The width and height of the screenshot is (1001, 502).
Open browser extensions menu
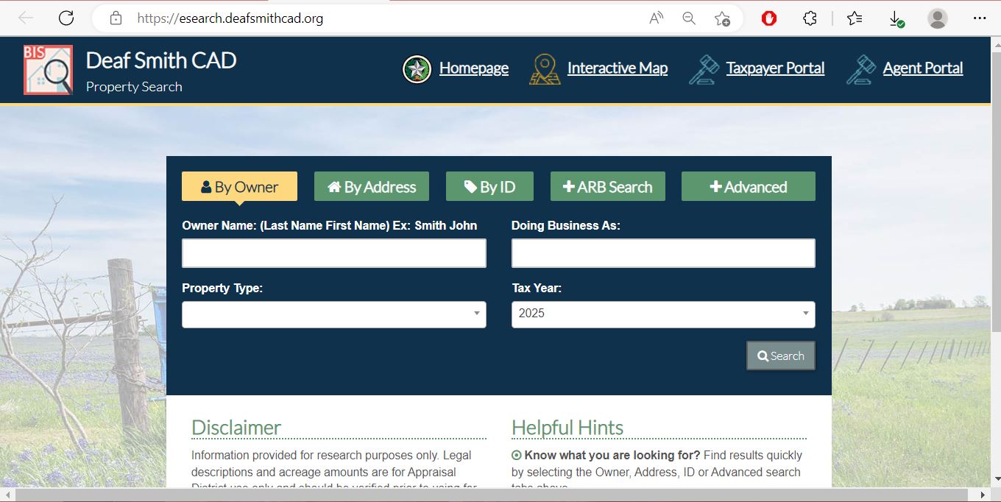(x=810, y=18)
